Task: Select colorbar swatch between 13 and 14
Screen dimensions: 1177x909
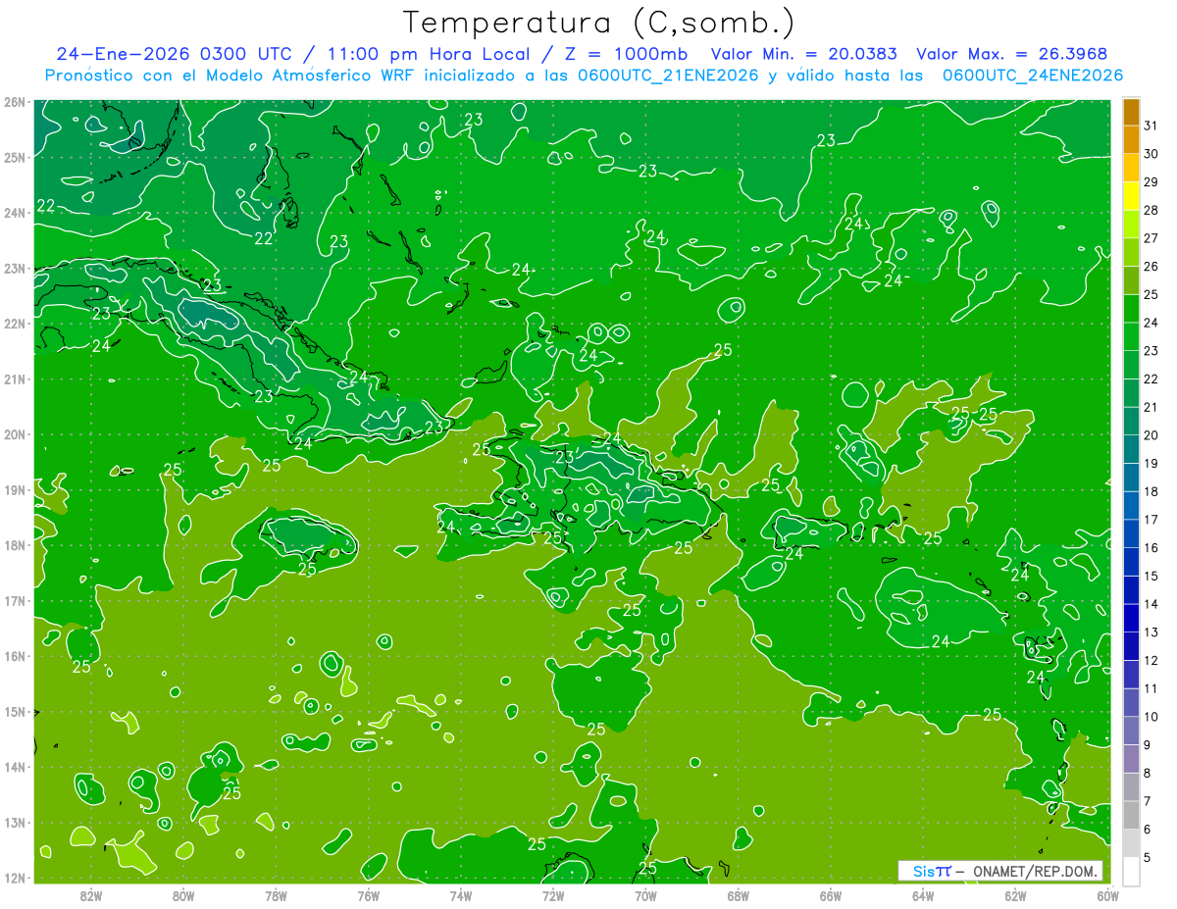Action: [x=1131, y=618]
